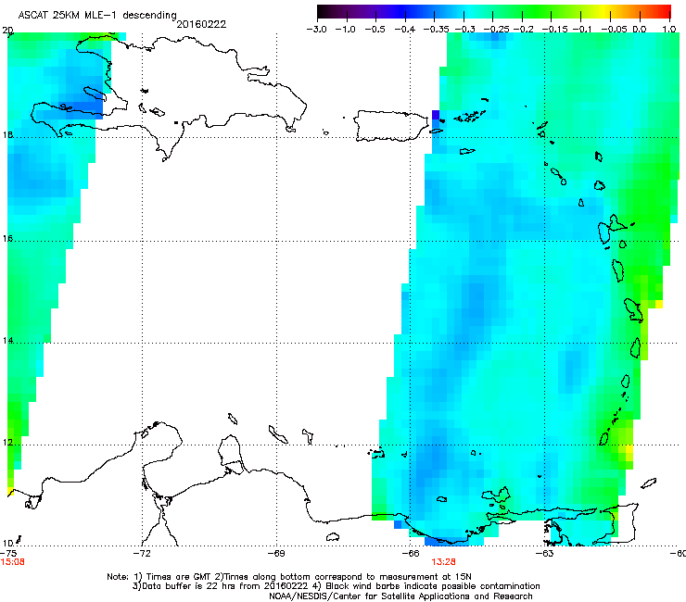Click the 'ASCAT 25KM MLE-1 descending' title
Screen dimensions: 686x602
pyautogui.click(x=97, y=16)
